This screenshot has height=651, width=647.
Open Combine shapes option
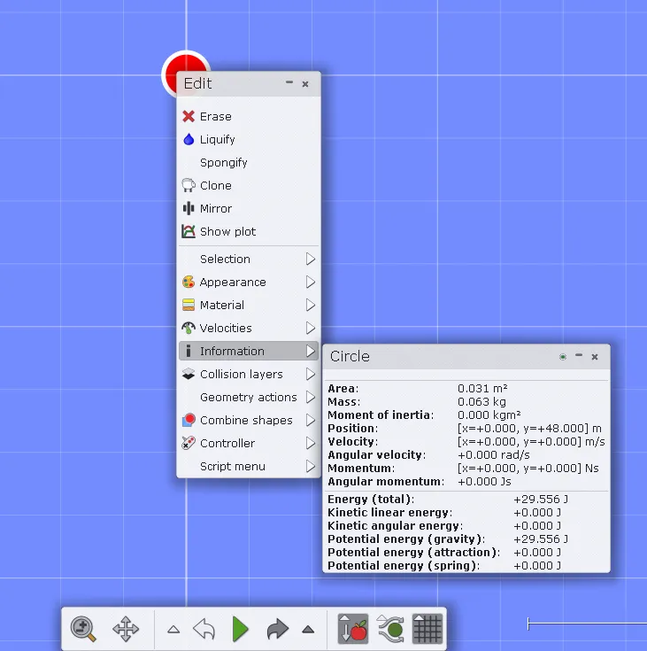249,420
